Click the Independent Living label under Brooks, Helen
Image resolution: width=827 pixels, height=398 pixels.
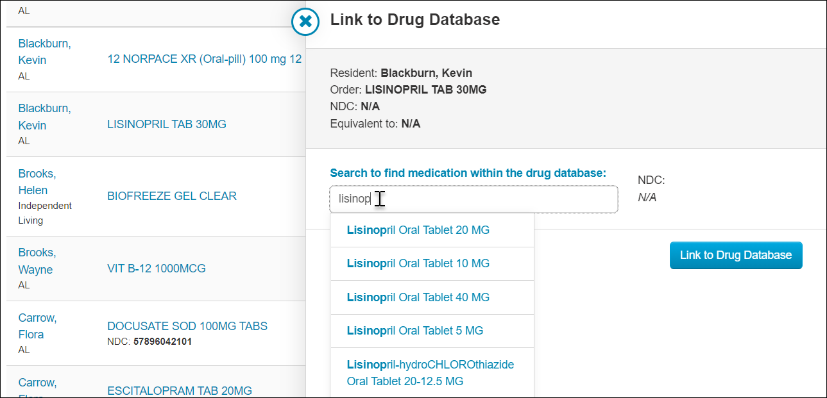tap(45, 213)
